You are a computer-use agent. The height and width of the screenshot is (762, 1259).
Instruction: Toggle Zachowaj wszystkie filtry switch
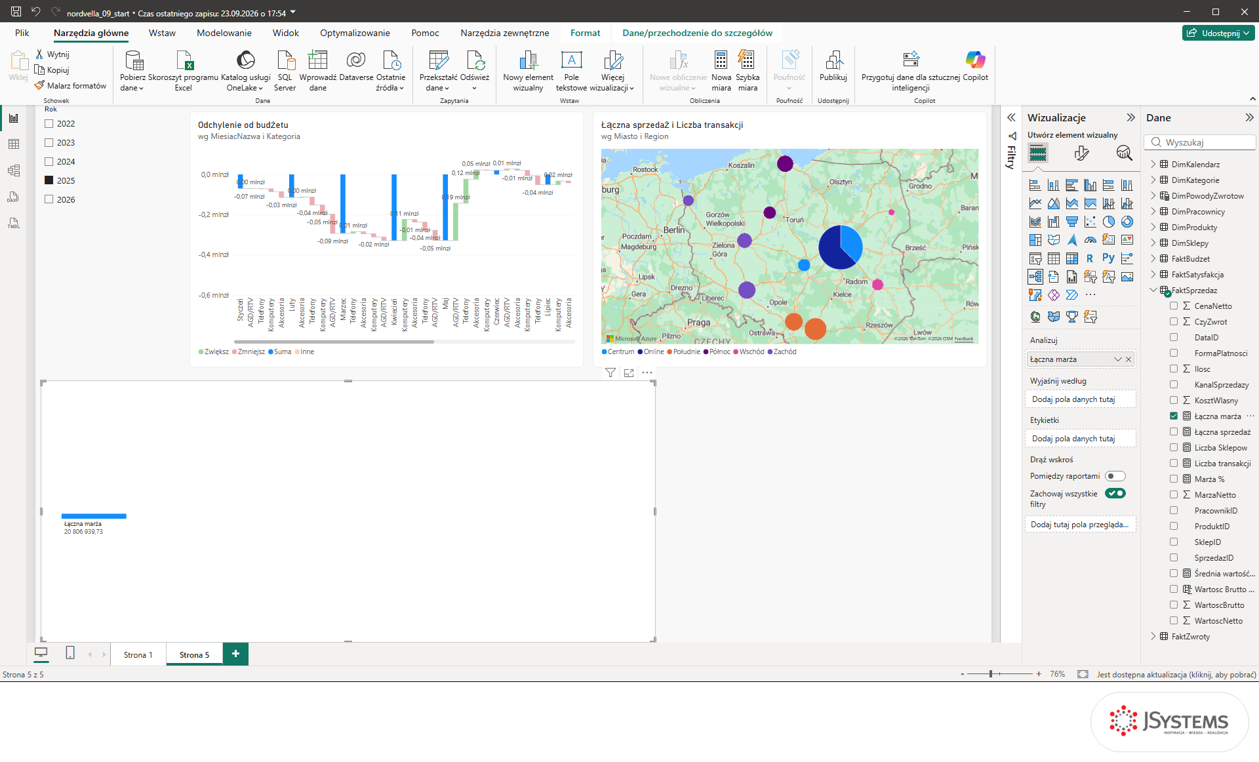pyautogui.click(x=1115, y=493)
